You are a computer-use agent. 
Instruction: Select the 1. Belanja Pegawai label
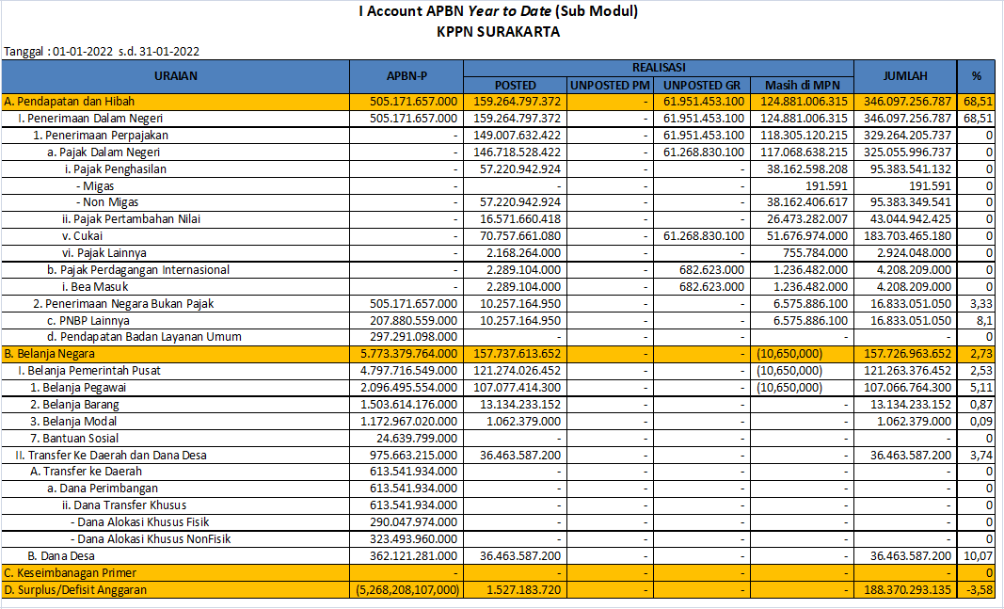pos(78,388)
